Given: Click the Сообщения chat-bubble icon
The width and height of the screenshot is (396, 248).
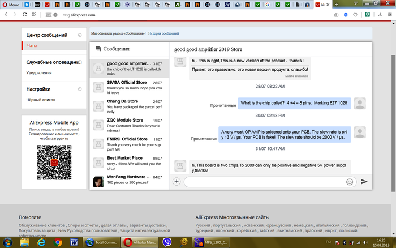Looking at the screenshot, I should (98, 49).
